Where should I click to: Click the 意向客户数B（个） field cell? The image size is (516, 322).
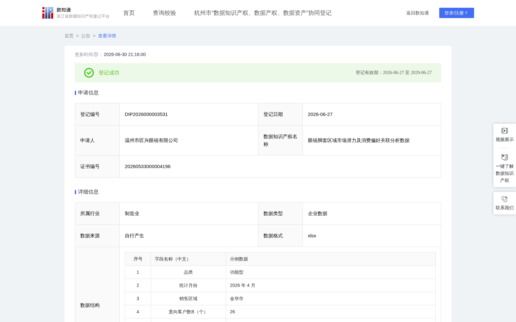188,312
